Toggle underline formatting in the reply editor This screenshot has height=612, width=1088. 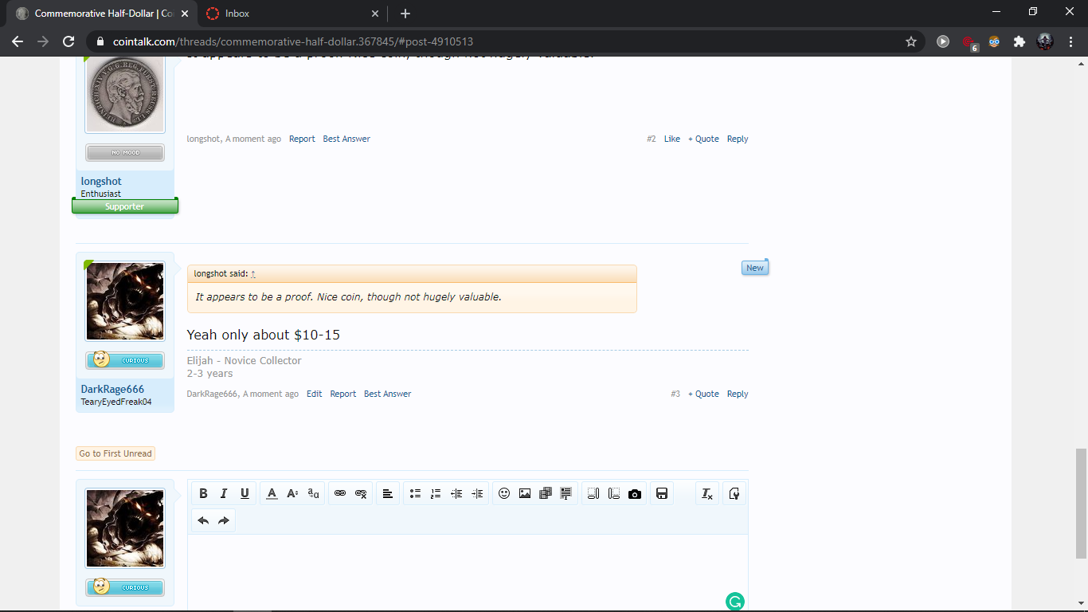[x=245, y=494]
